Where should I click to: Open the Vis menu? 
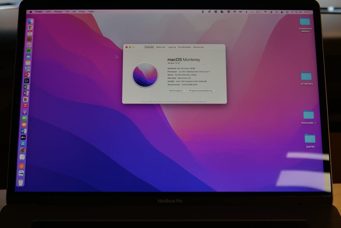click(x=67, y=12)
